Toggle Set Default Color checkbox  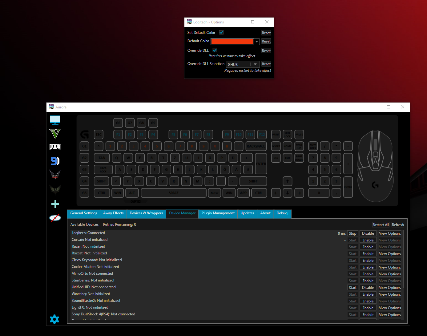click(x=221, y=32)
